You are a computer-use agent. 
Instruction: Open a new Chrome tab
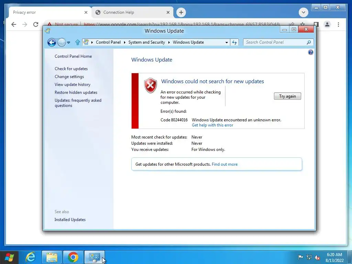tap(181, 12)
